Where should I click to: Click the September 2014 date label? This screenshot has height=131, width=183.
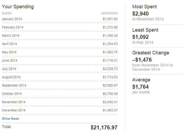14,85
